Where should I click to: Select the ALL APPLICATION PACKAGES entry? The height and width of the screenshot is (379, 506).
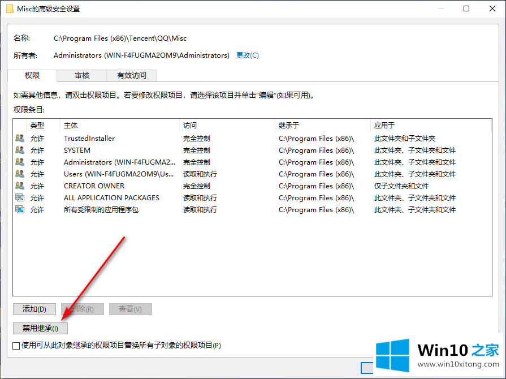coord(252,197)
